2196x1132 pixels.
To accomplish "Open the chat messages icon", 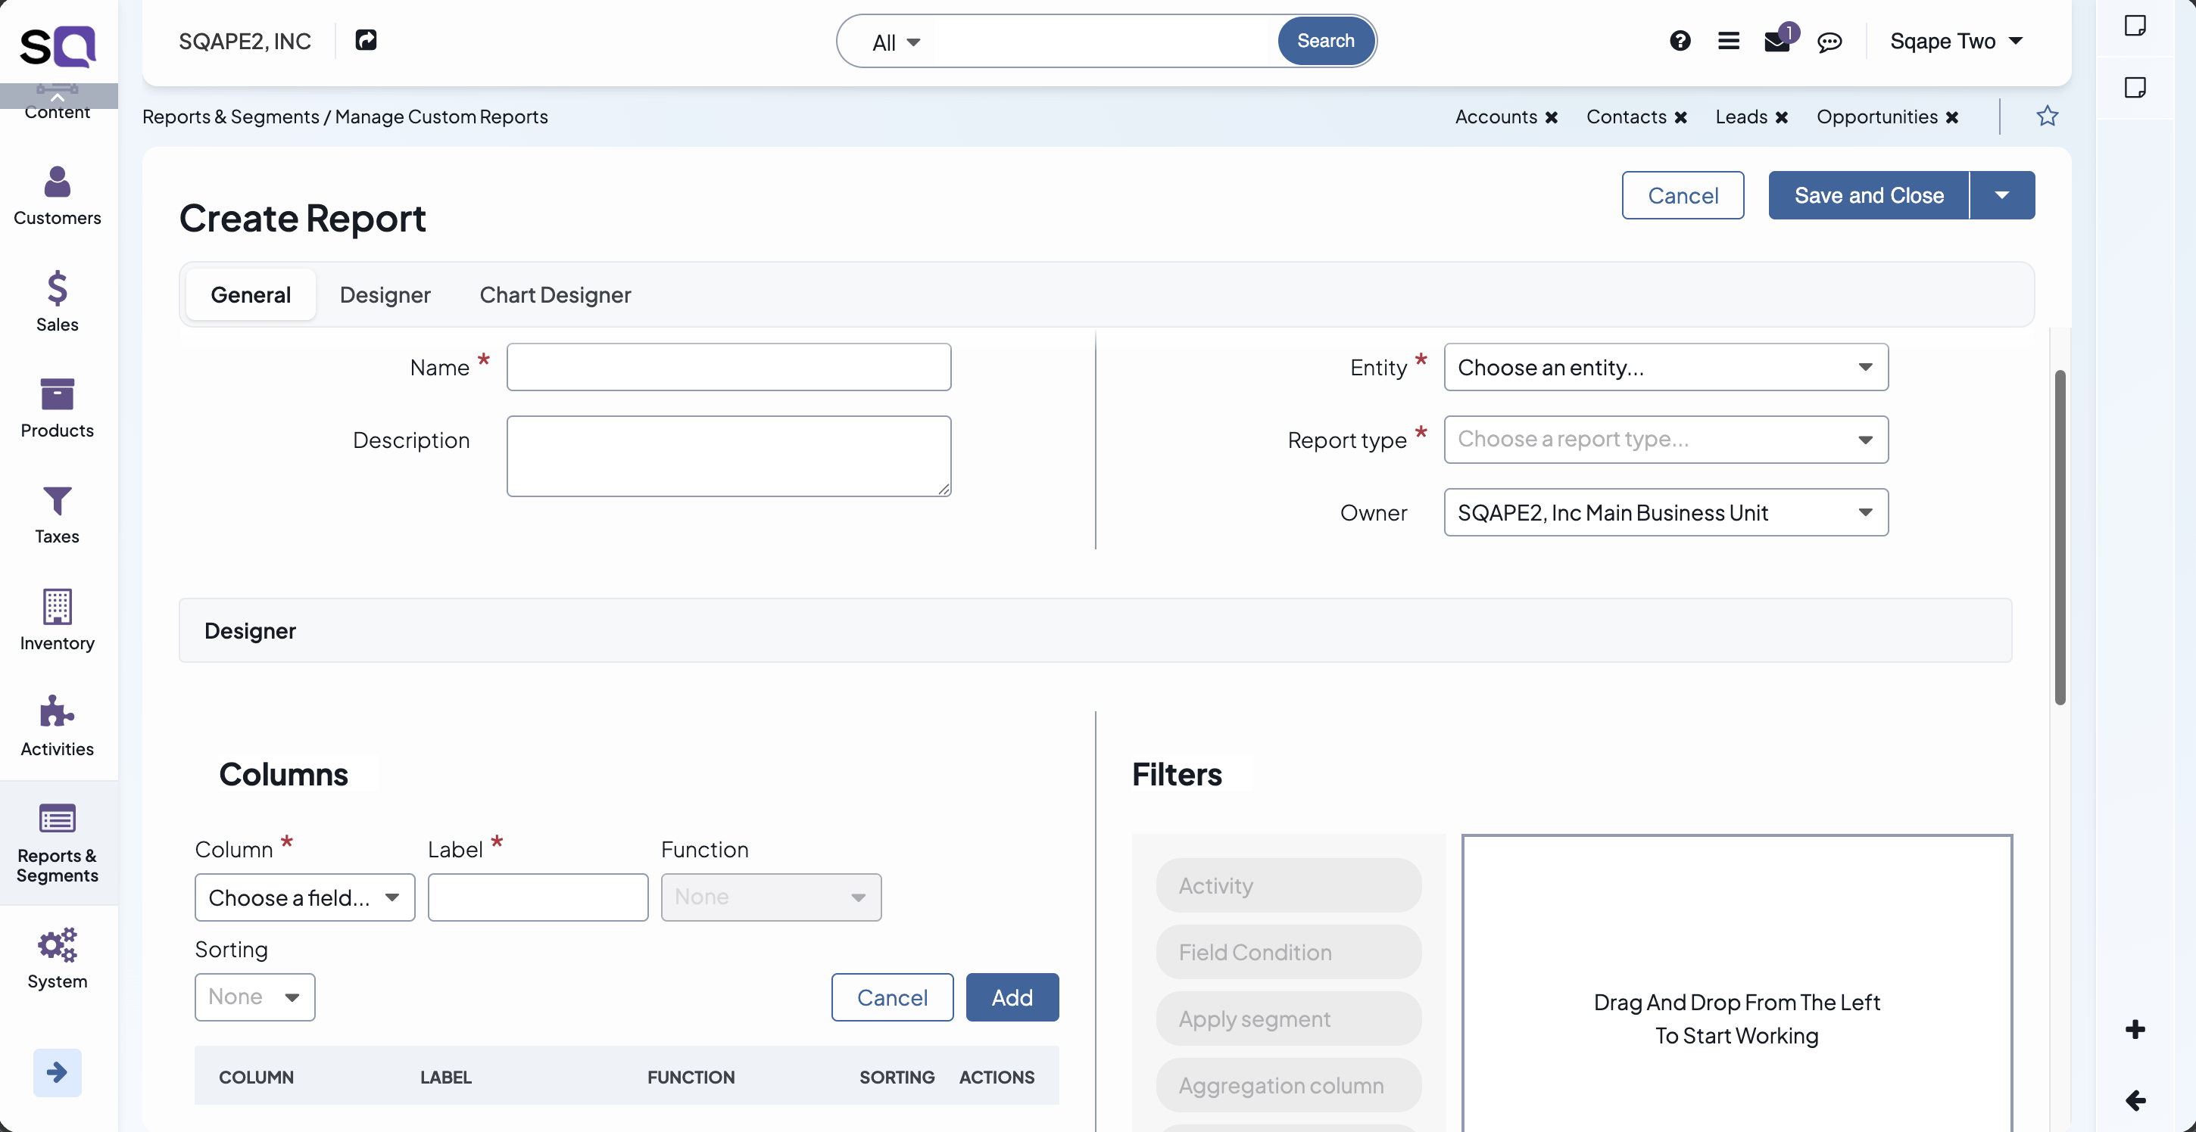I will tap(1830, 40).
